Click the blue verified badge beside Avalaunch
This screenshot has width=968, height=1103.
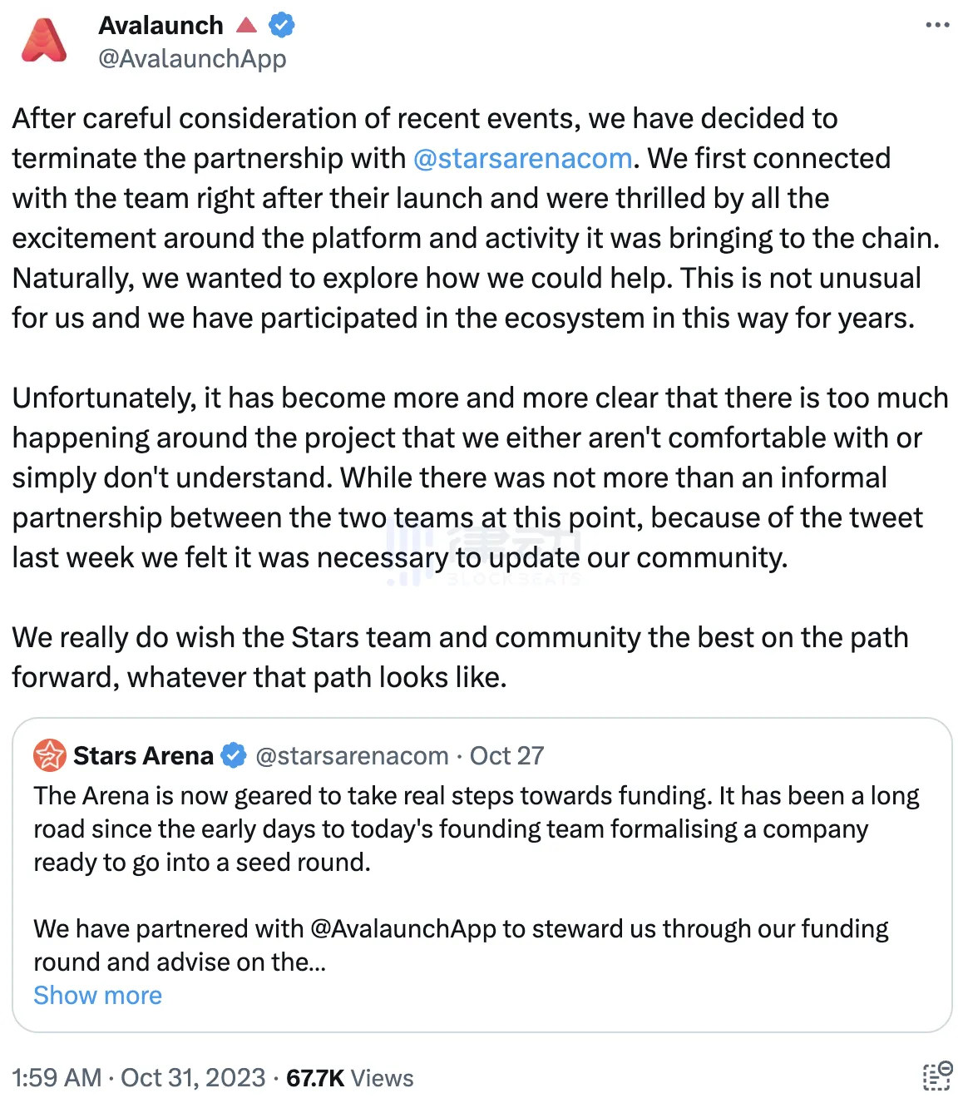pyautogui.click(x=282, y=26)
